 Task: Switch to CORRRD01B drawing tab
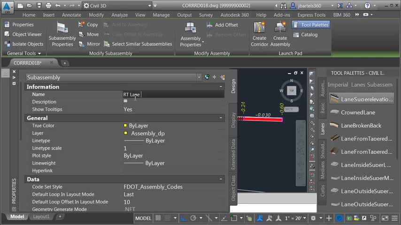(27, 63)
